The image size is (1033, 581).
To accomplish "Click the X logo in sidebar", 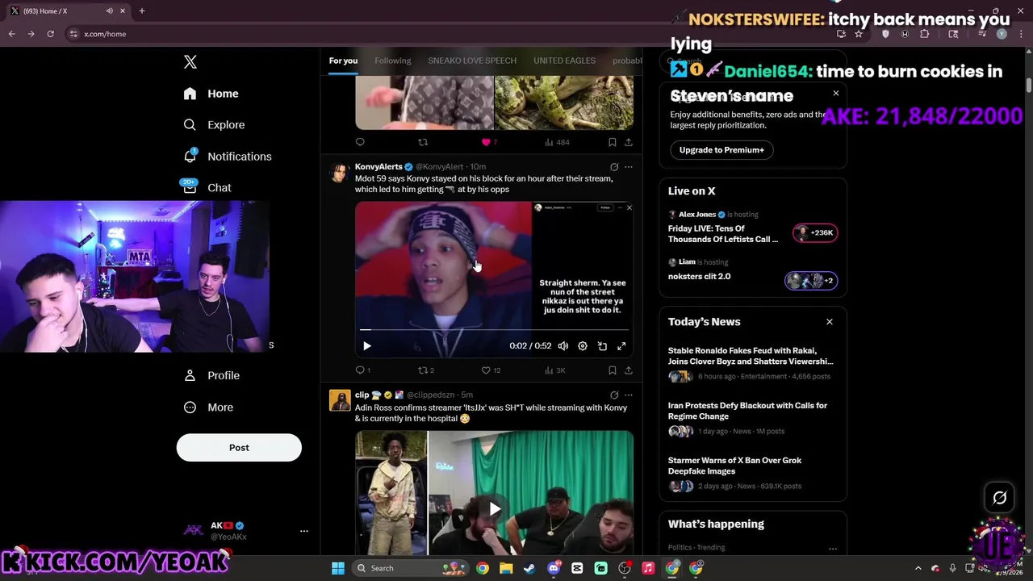I will (x=190, y=62).
